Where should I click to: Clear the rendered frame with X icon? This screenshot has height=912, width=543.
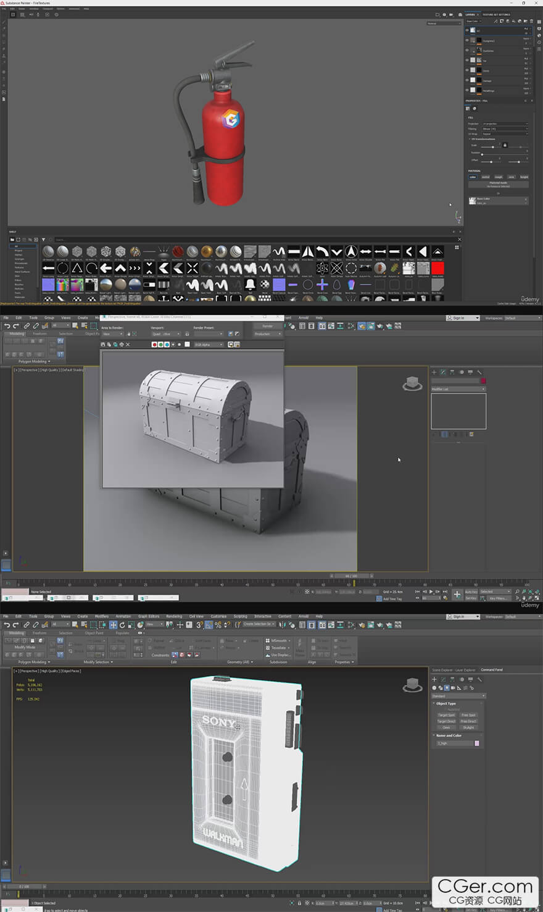pos(128,344)
